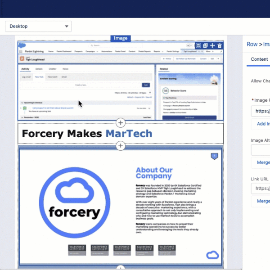Click the layout block icon in Image toolbar
270x270 pixels.
coord(198,45)
